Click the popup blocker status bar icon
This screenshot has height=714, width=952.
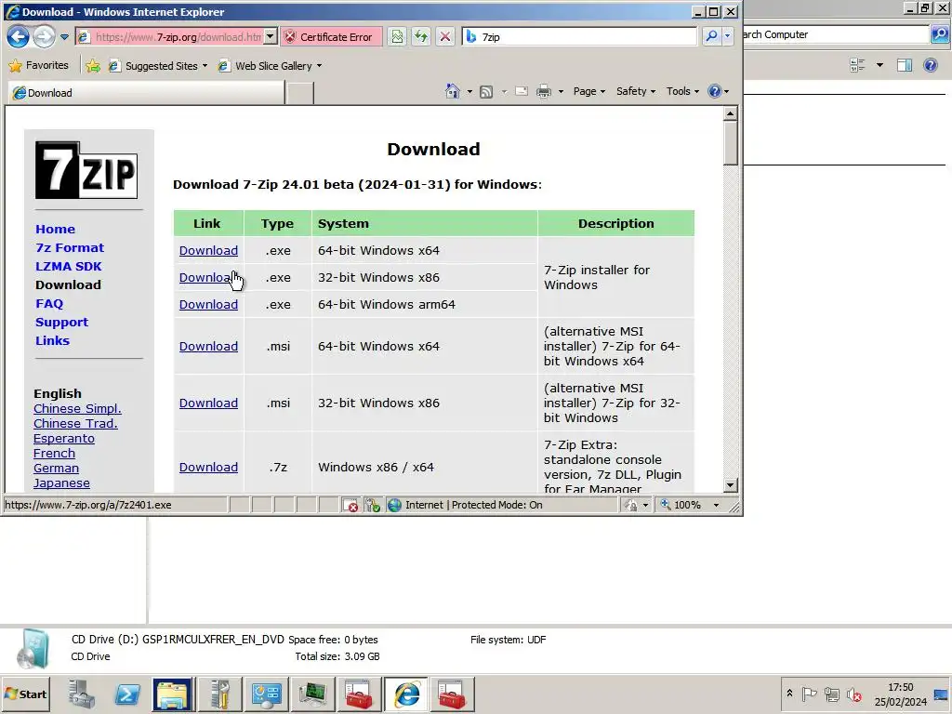coord(350,505)
